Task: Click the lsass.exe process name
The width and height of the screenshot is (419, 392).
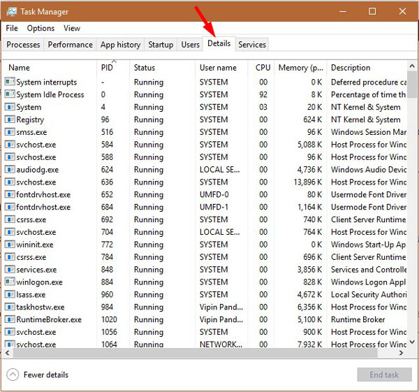Action: [31, 295]
